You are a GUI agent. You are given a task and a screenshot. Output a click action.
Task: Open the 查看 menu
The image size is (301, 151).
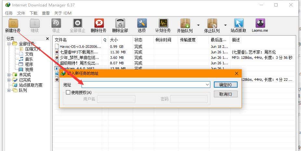[x=46, y=13]
